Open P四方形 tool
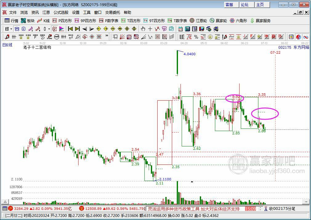This screenshot has height=220, width=311. pyautogui.click(x=62, y=21)
